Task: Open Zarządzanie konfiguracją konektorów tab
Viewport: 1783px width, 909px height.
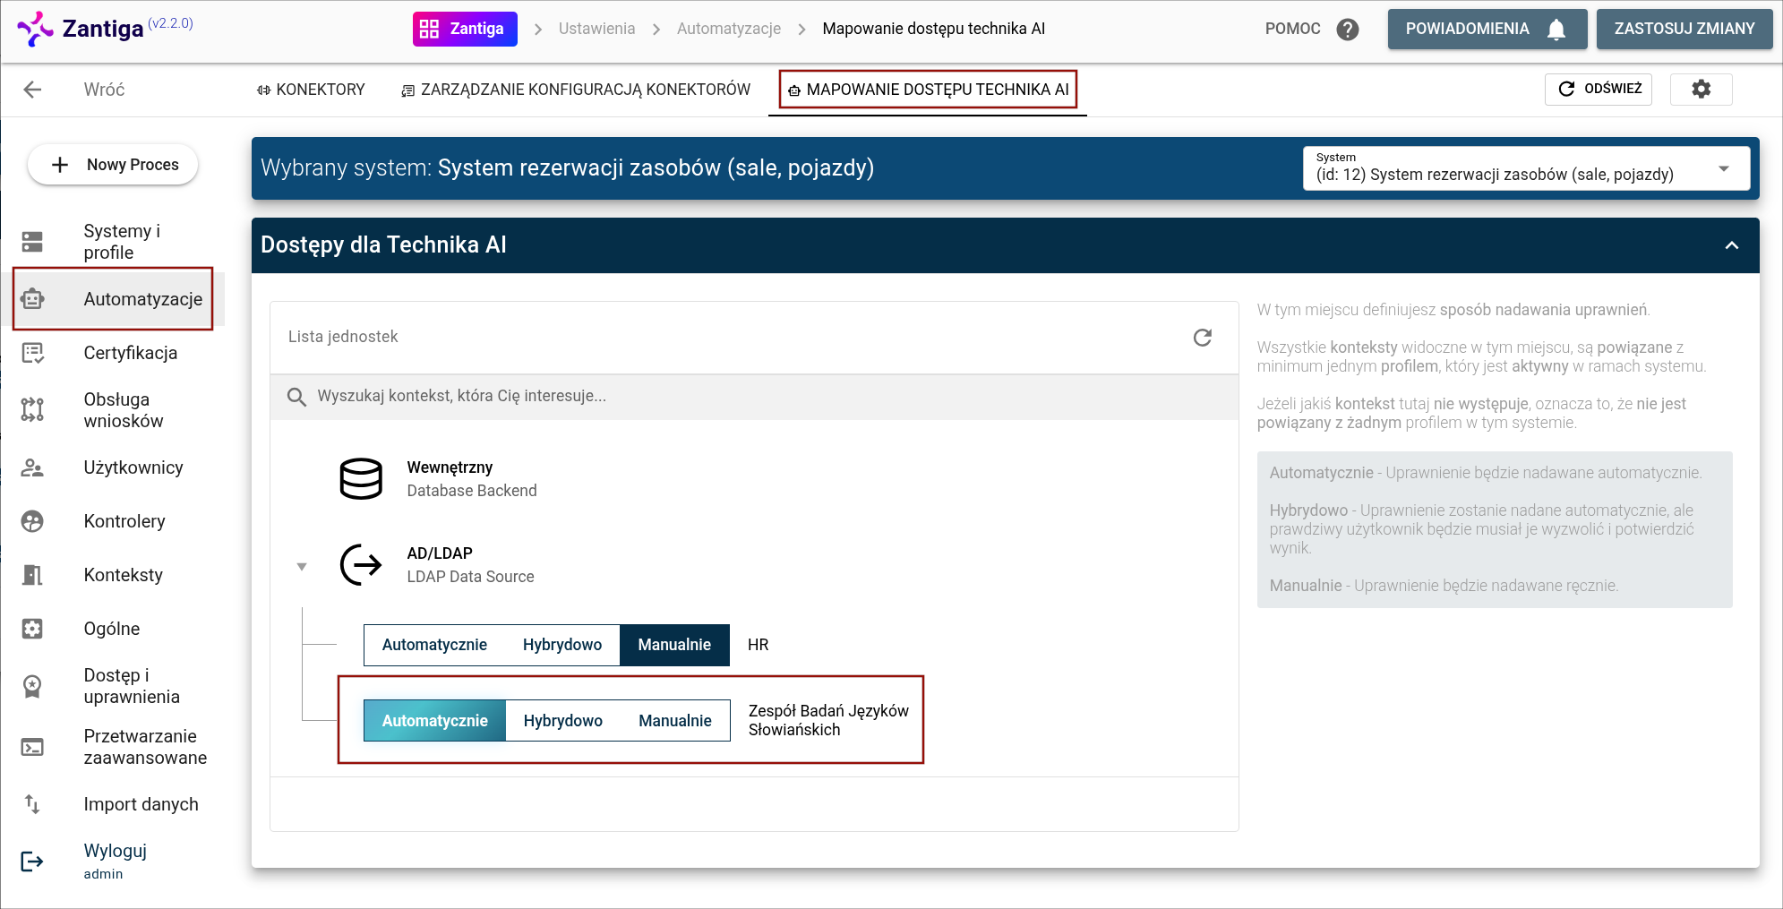Action: [576, 90]
